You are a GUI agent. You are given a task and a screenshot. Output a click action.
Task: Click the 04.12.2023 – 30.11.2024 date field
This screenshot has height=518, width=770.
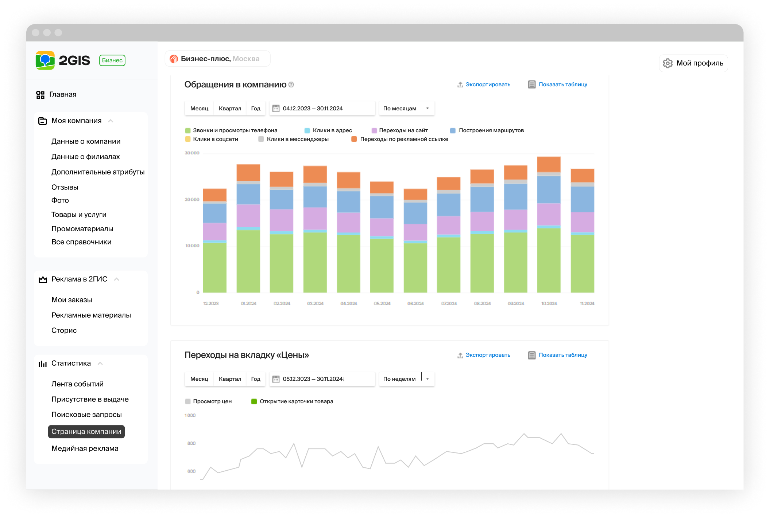(x=322, y=109)
